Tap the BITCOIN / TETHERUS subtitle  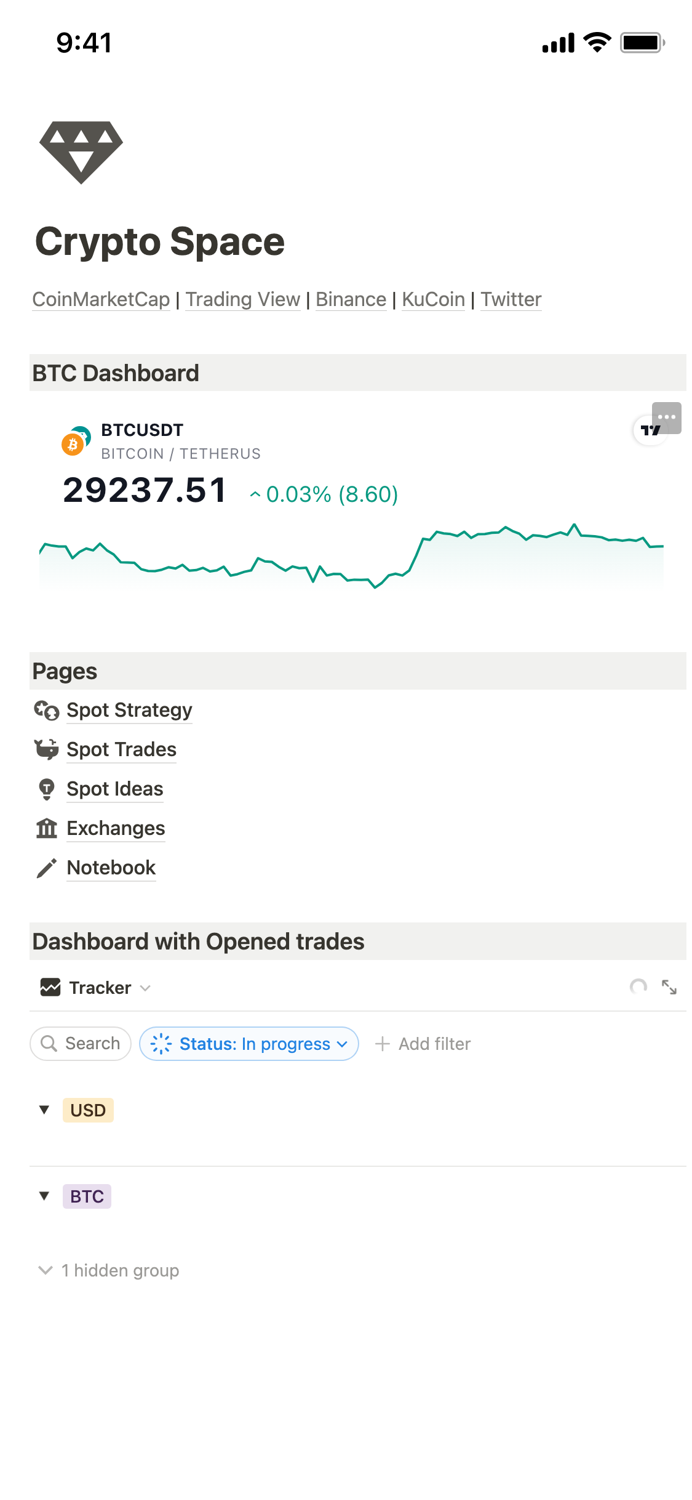[181, 454]
